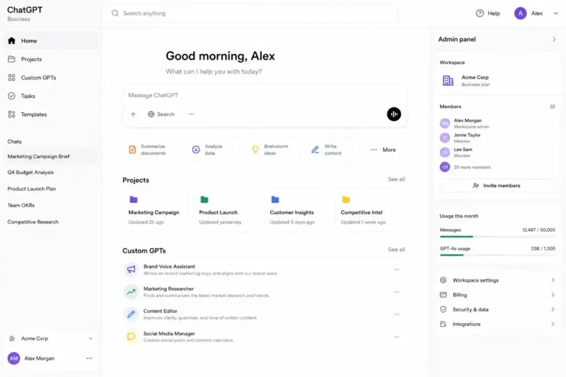Open Alex Morgan account options dots
566x377 pixels.
pyautogui.click(x=89, y=358)
